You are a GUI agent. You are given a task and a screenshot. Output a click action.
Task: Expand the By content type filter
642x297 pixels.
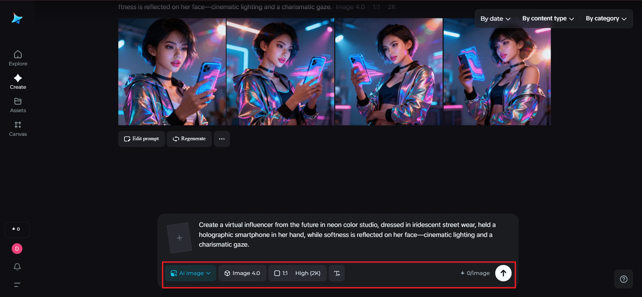pos(548,19)
